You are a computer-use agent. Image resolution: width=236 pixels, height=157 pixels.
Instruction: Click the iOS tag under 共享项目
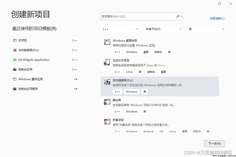point(161,131)
